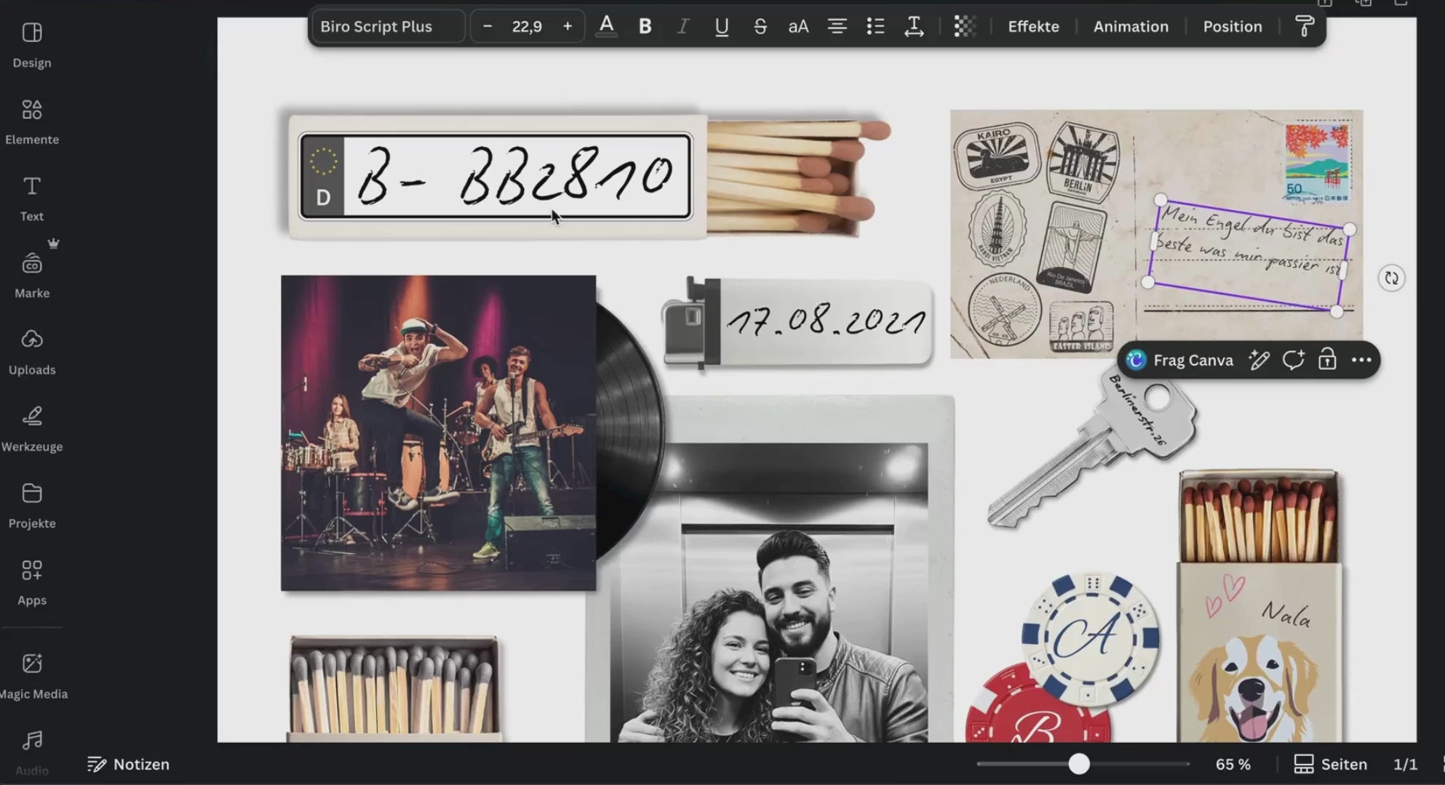Click the transparency checkerboard icon
Screen dimensions: 1445x785
[x=965, y=27]
